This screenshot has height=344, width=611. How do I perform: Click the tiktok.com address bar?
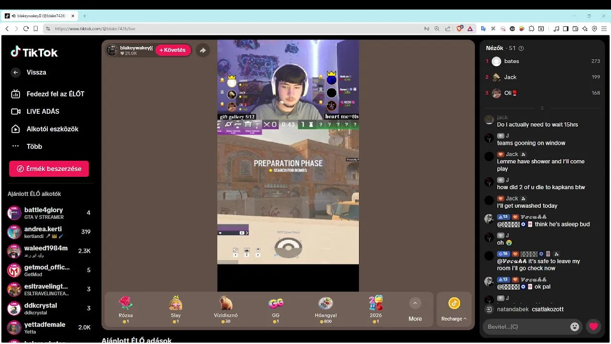pyautogui.click(x=234, y=29)
